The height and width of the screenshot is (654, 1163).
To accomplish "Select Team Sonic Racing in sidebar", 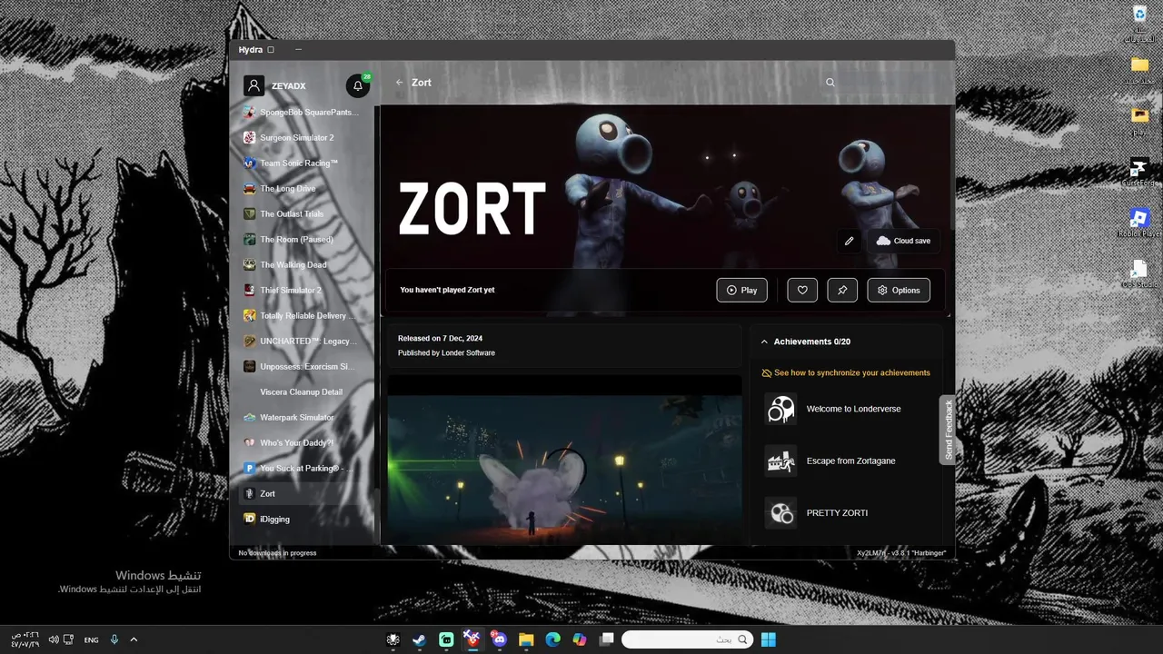I will 303,163.
